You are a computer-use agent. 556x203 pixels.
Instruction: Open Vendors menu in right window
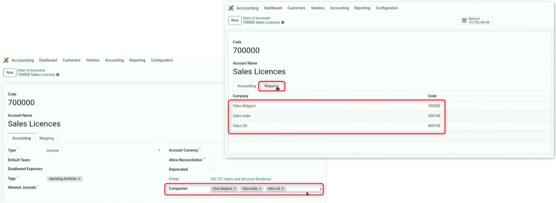point(318,8)
